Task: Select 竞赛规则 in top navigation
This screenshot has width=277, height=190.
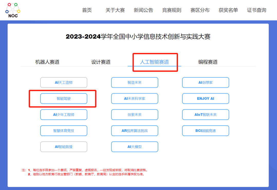Action: pyautogui.click(x=172, y=10)
